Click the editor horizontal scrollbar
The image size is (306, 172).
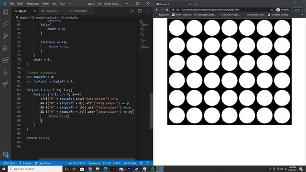[87, 159]
